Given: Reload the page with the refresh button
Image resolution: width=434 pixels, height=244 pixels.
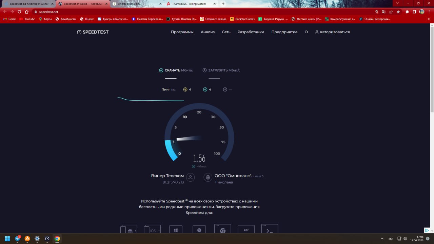Looking at the screenshot, I should click(x=19, y=12).
